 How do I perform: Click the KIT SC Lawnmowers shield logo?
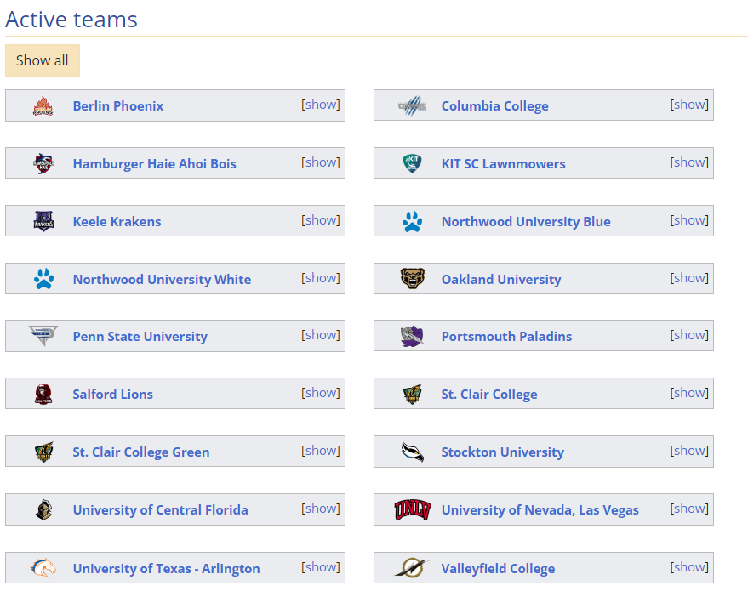(412, 163)
